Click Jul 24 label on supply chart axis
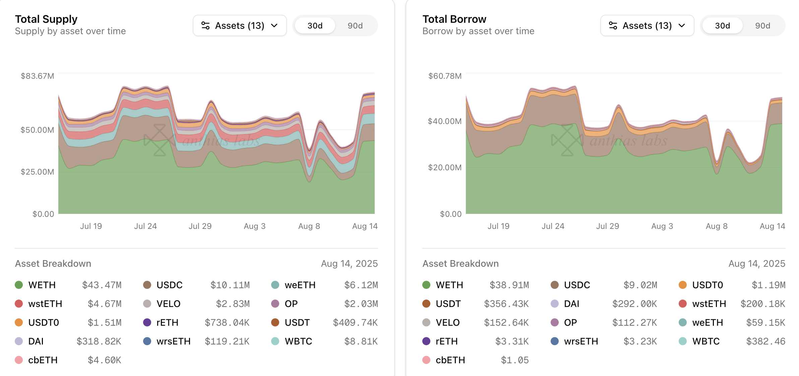This screenshot has width=799, height=376. [x=145, y=226]
